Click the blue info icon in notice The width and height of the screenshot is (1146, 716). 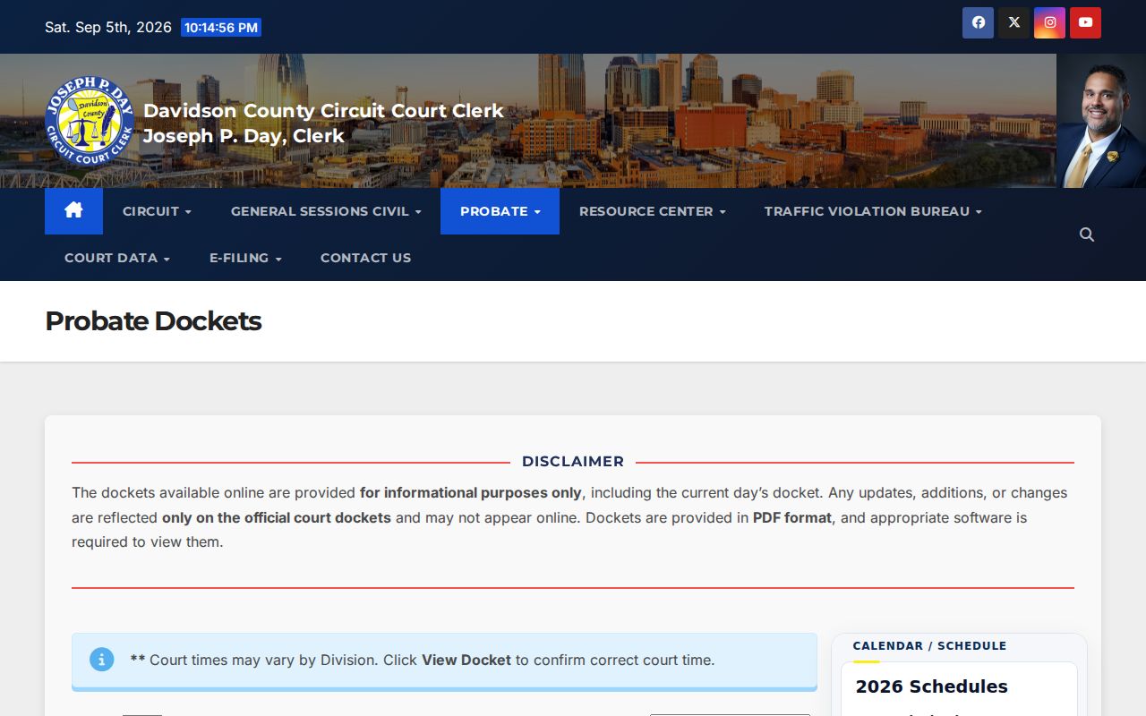(101, 660)
